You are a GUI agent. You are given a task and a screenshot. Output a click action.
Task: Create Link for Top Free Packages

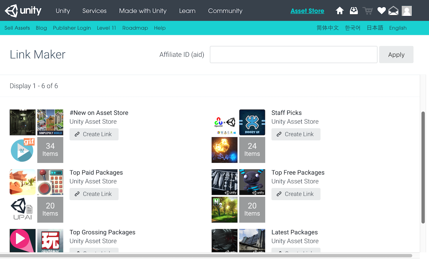[296, 194]
